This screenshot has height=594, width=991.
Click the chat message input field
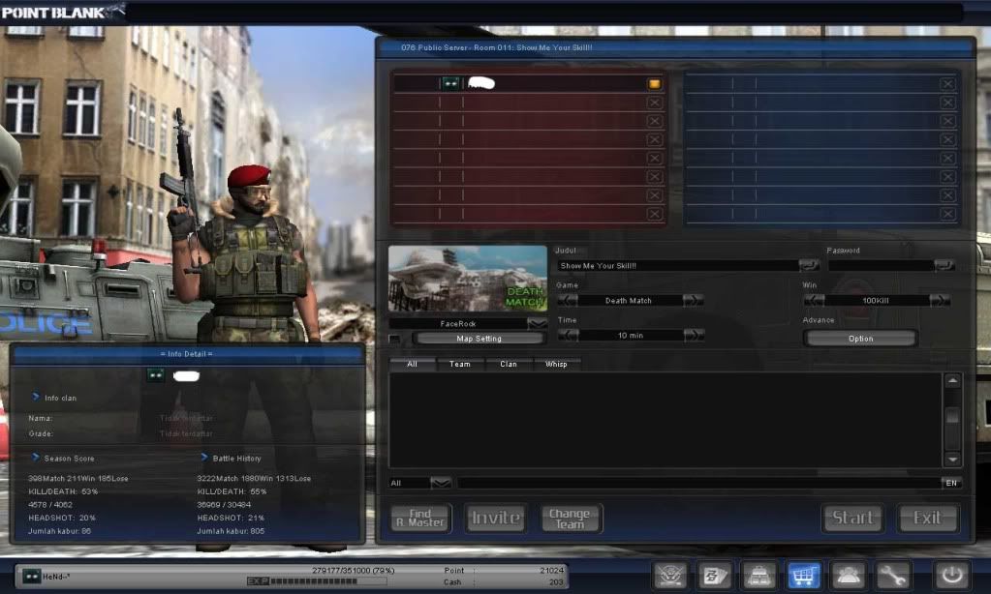tap(698, 483)
